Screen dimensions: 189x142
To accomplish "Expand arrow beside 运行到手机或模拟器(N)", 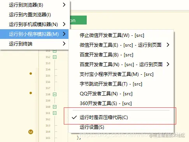I will (x=64, y=24).
